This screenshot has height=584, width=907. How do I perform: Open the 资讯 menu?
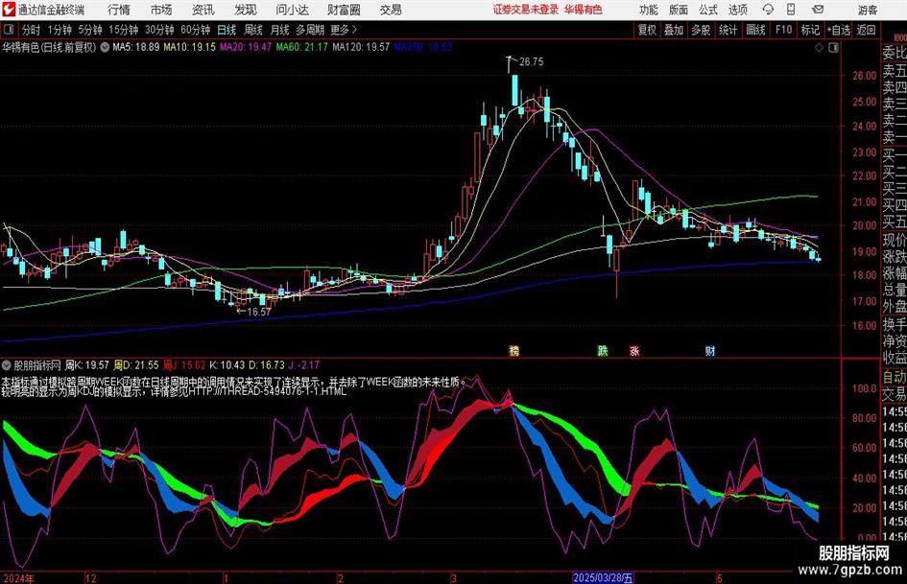pyautogui.click(x=203, y=10)
